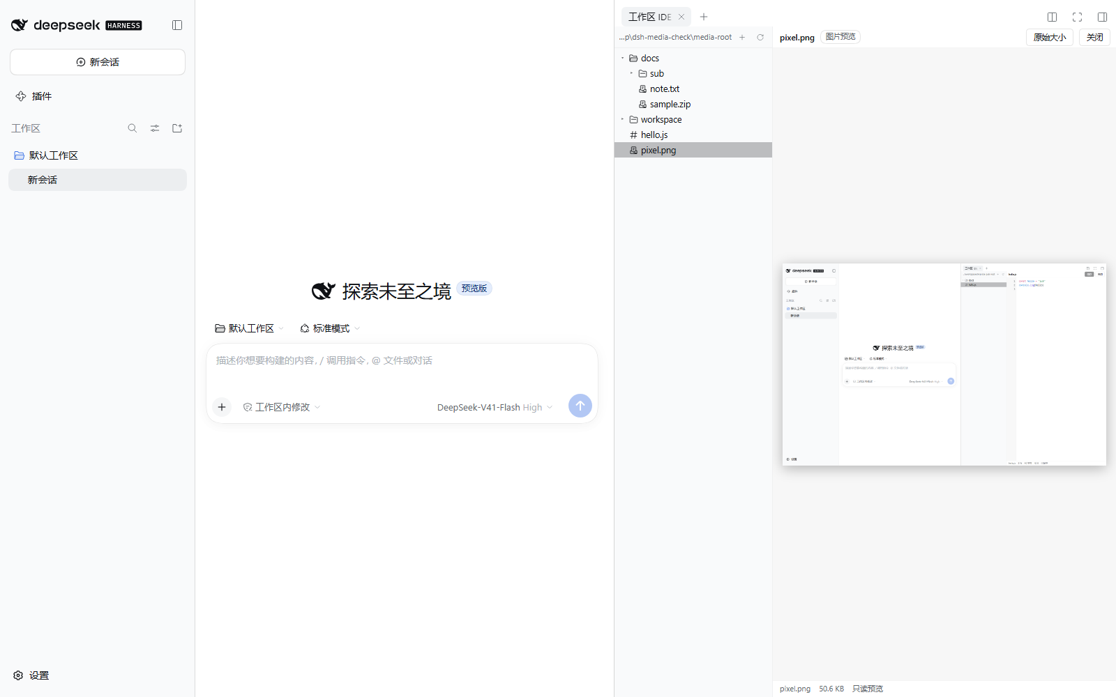
Task: Click the deepseek logo in the sidebar
Action: [x=77, y=25]
